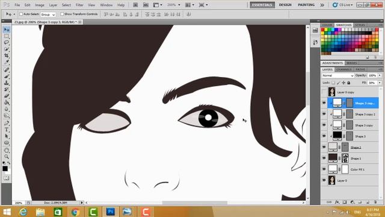Expand the more workspaces chevron
This screenshot has width=385, height=217.
click(x=322, y=5)
